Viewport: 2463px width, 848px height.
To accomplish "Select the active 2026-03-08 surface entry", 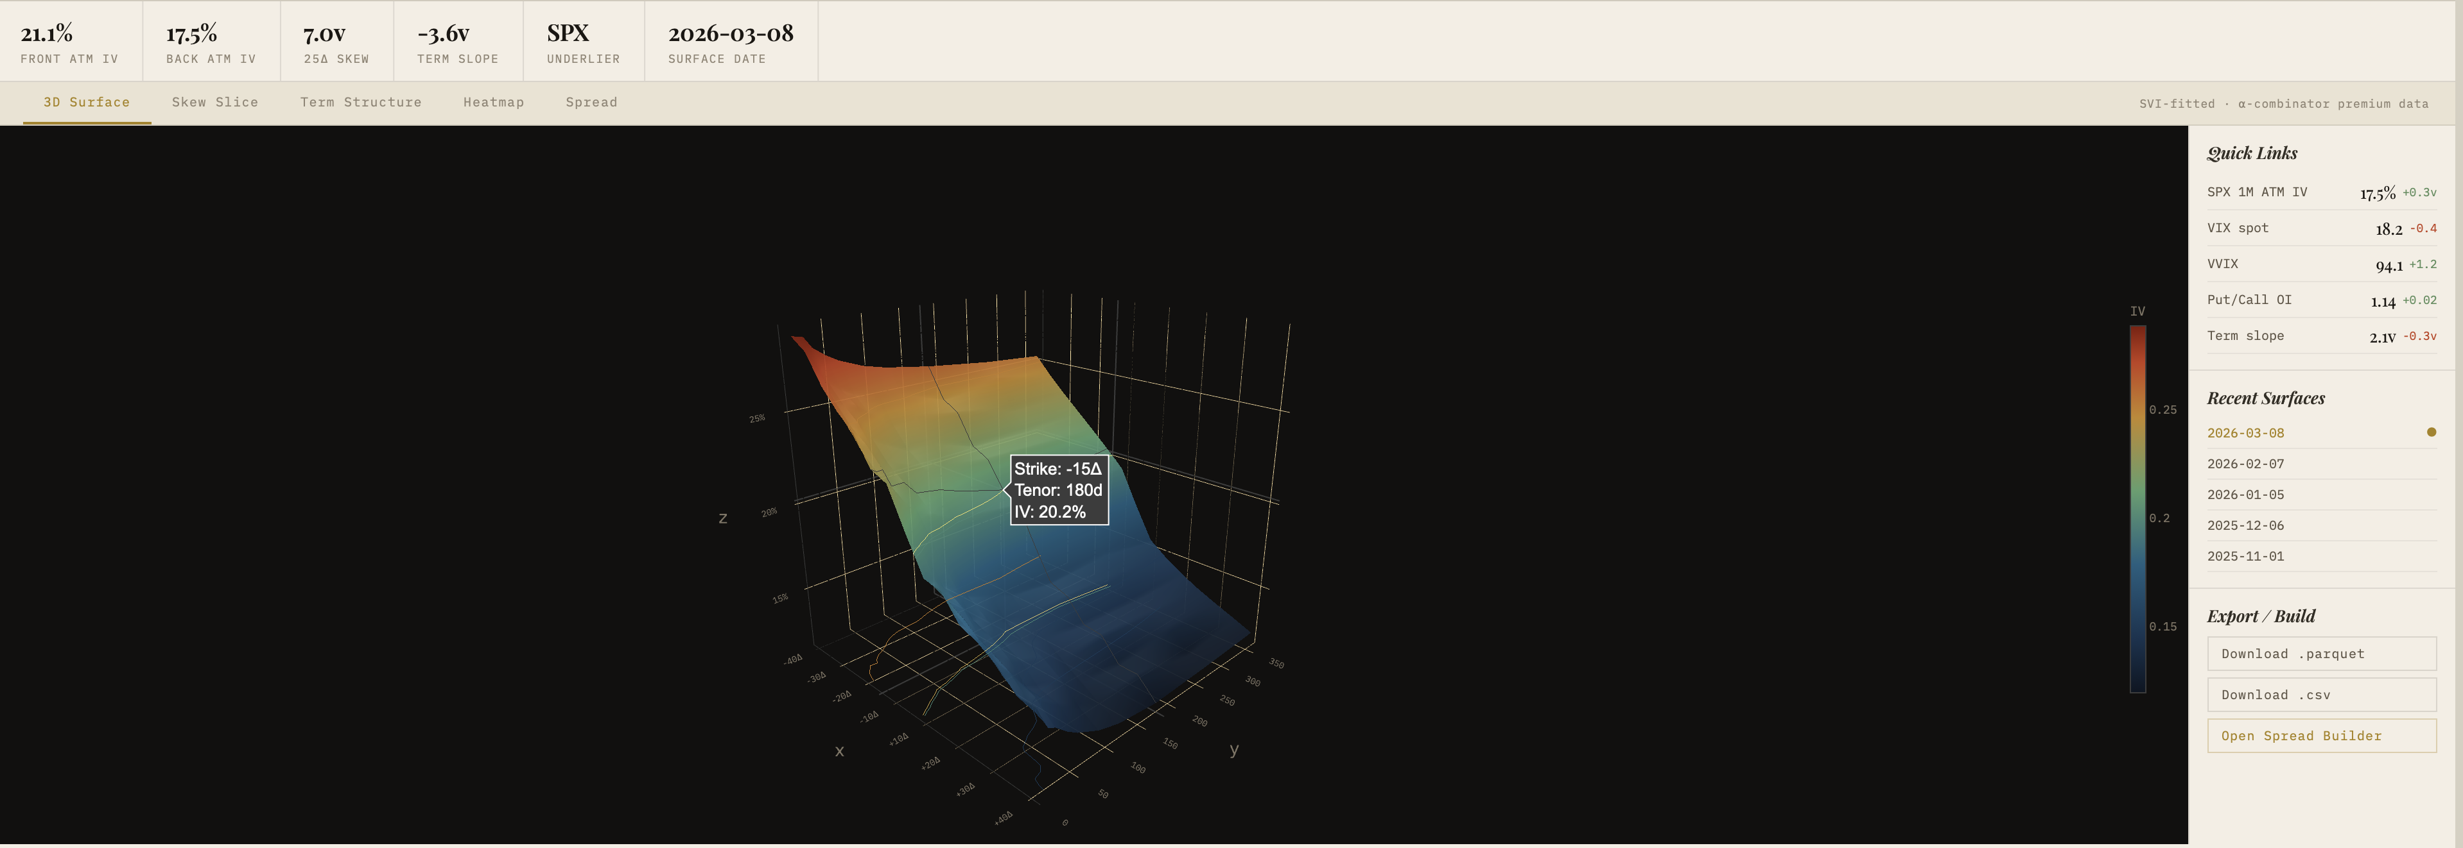I will 2245,434.
